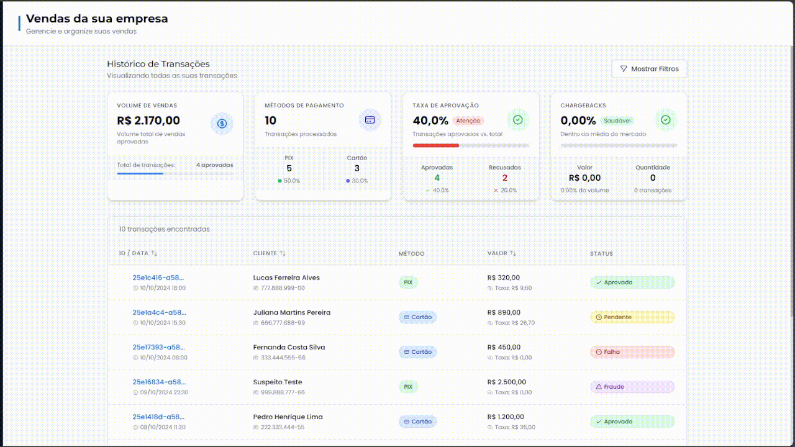Toggle sorting on the CLIENTE column
This screenshot has height=447, width=795.
(283, 253)
